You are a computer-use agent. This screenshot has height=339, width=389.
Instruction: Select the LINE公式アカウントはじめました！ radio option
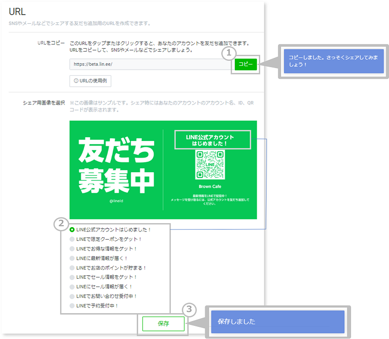coord(72,230)
